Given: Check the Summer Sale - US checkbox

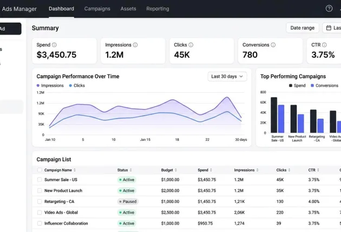Looking at the screenshot, I should click(40, 180).
